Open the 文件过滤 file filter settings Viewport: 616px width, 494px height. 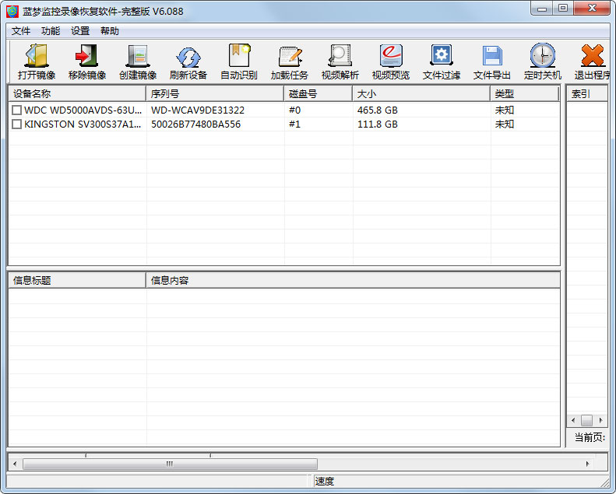click(x=442, y=57)
